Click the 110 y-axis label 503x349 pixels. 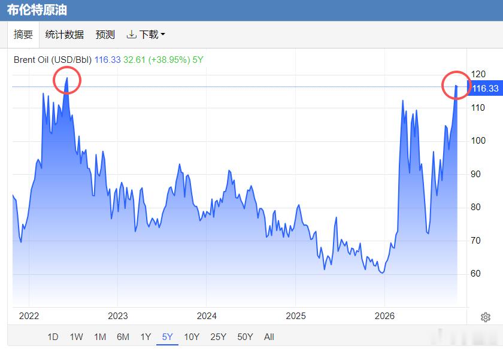click(478, 108)
